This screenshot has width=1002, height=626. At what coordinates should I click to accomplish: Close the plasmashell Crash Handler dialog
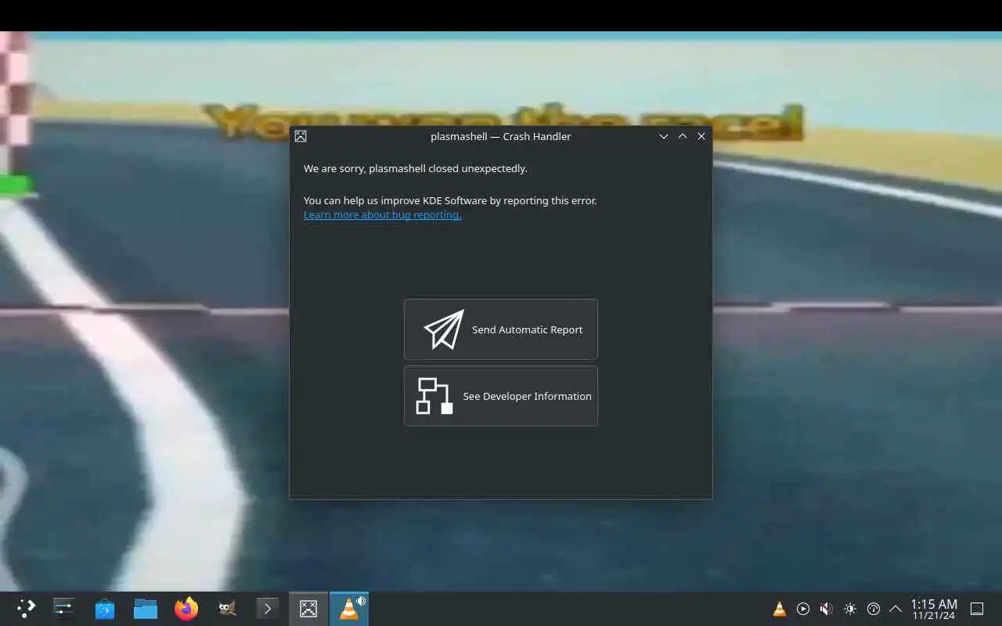click(x=701, y=136)
